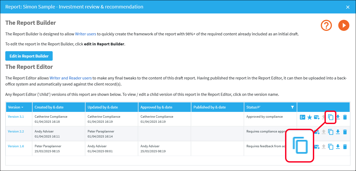Image resolution: width=356 pixels, height=171 pixels.
Task: Click the '25/03/2025 08:19' approved date
Action: pos(153,151)
